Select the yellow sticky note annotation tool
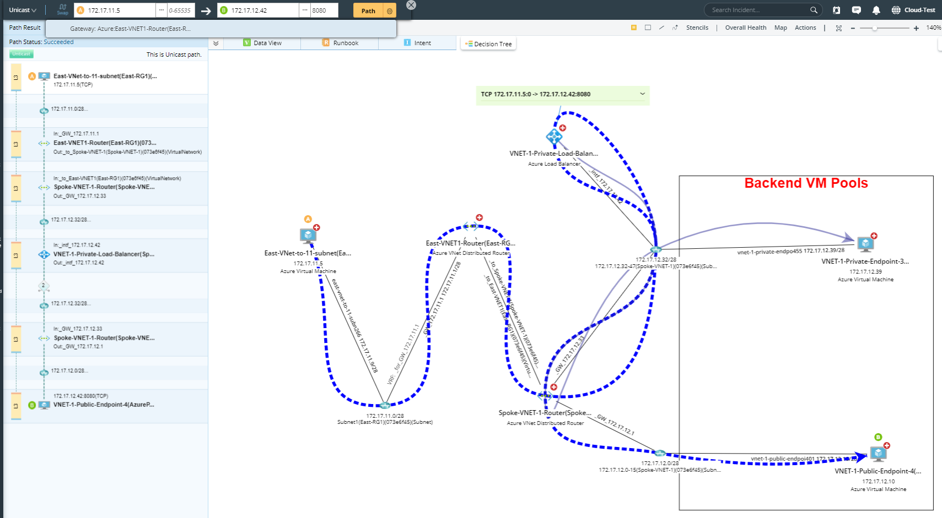 coord(633,28)
